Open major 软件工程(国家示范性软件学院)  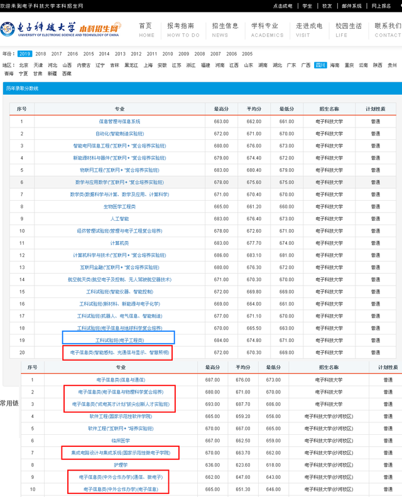click(x=121, y=416)
